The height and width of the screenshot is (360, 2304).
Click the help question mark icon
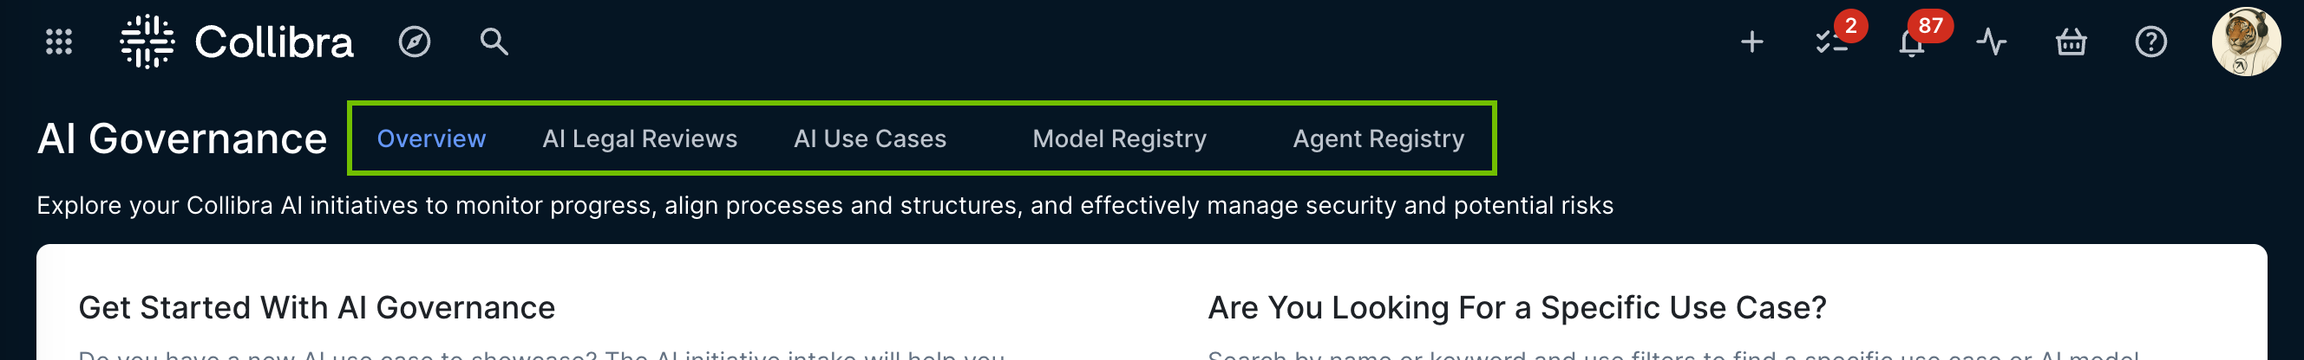pos(2150,42)
